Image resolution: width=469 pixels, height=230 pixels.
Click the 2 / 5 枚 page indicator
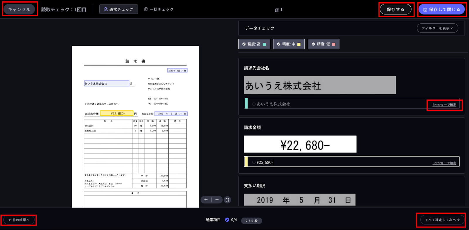[x=252, y=221]
